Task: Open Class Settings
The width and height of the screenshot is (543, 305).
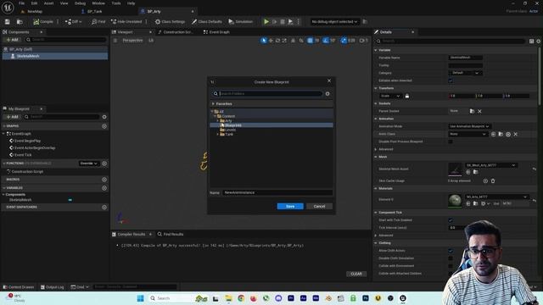Action: pyautogui.click(x=170, y=21)
